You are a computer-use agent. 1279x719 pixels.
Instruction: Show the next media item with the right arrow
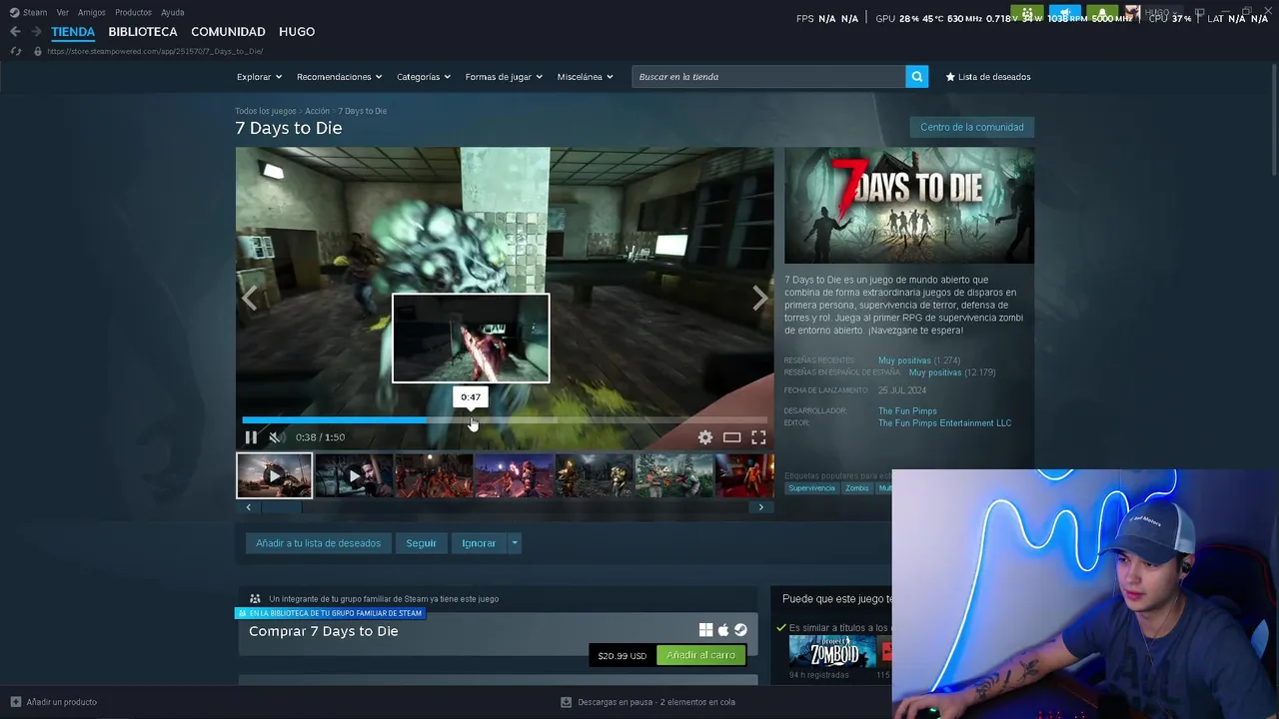click(x=760, y=298)
